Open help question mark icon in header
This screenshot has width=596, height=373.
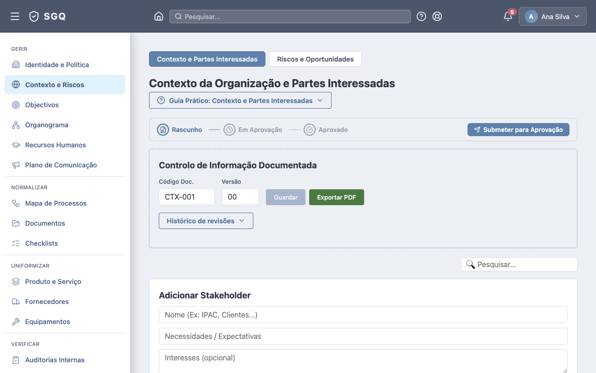pyautogui.click(x=421, y=16)
